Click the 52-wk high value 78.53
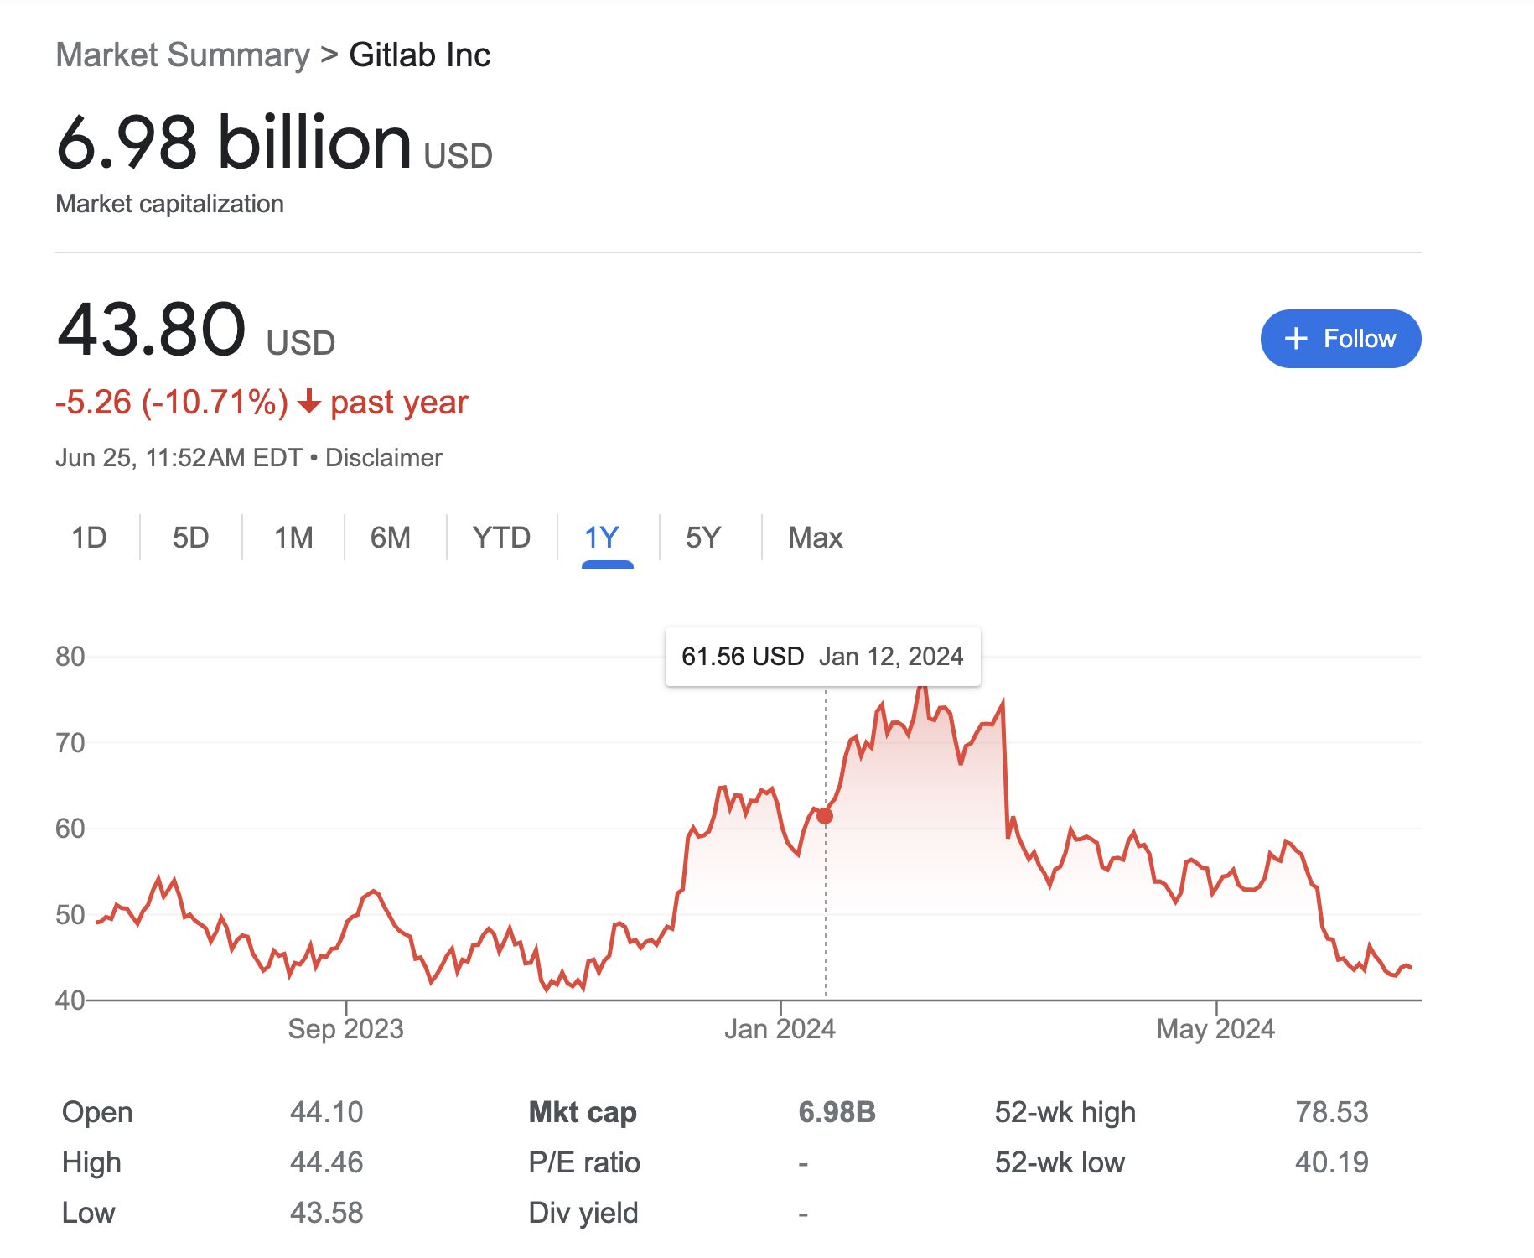The height and width of the screenshot is (1258, 1534). [1331, 1112]
